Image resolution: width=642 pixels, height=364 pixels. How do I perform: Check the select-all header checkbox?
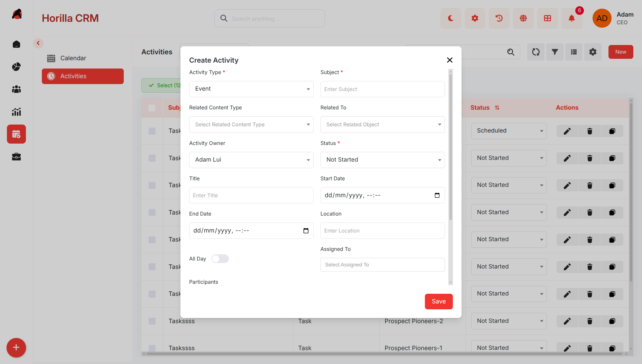coord(152,108)
